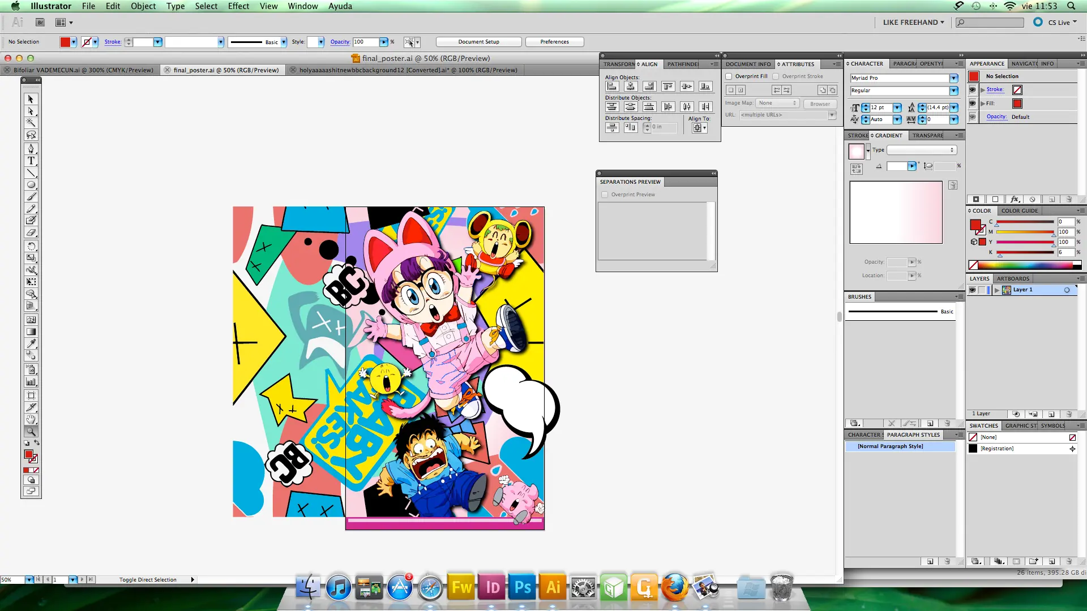Choose the Ellipse tool

pos(31,184)
